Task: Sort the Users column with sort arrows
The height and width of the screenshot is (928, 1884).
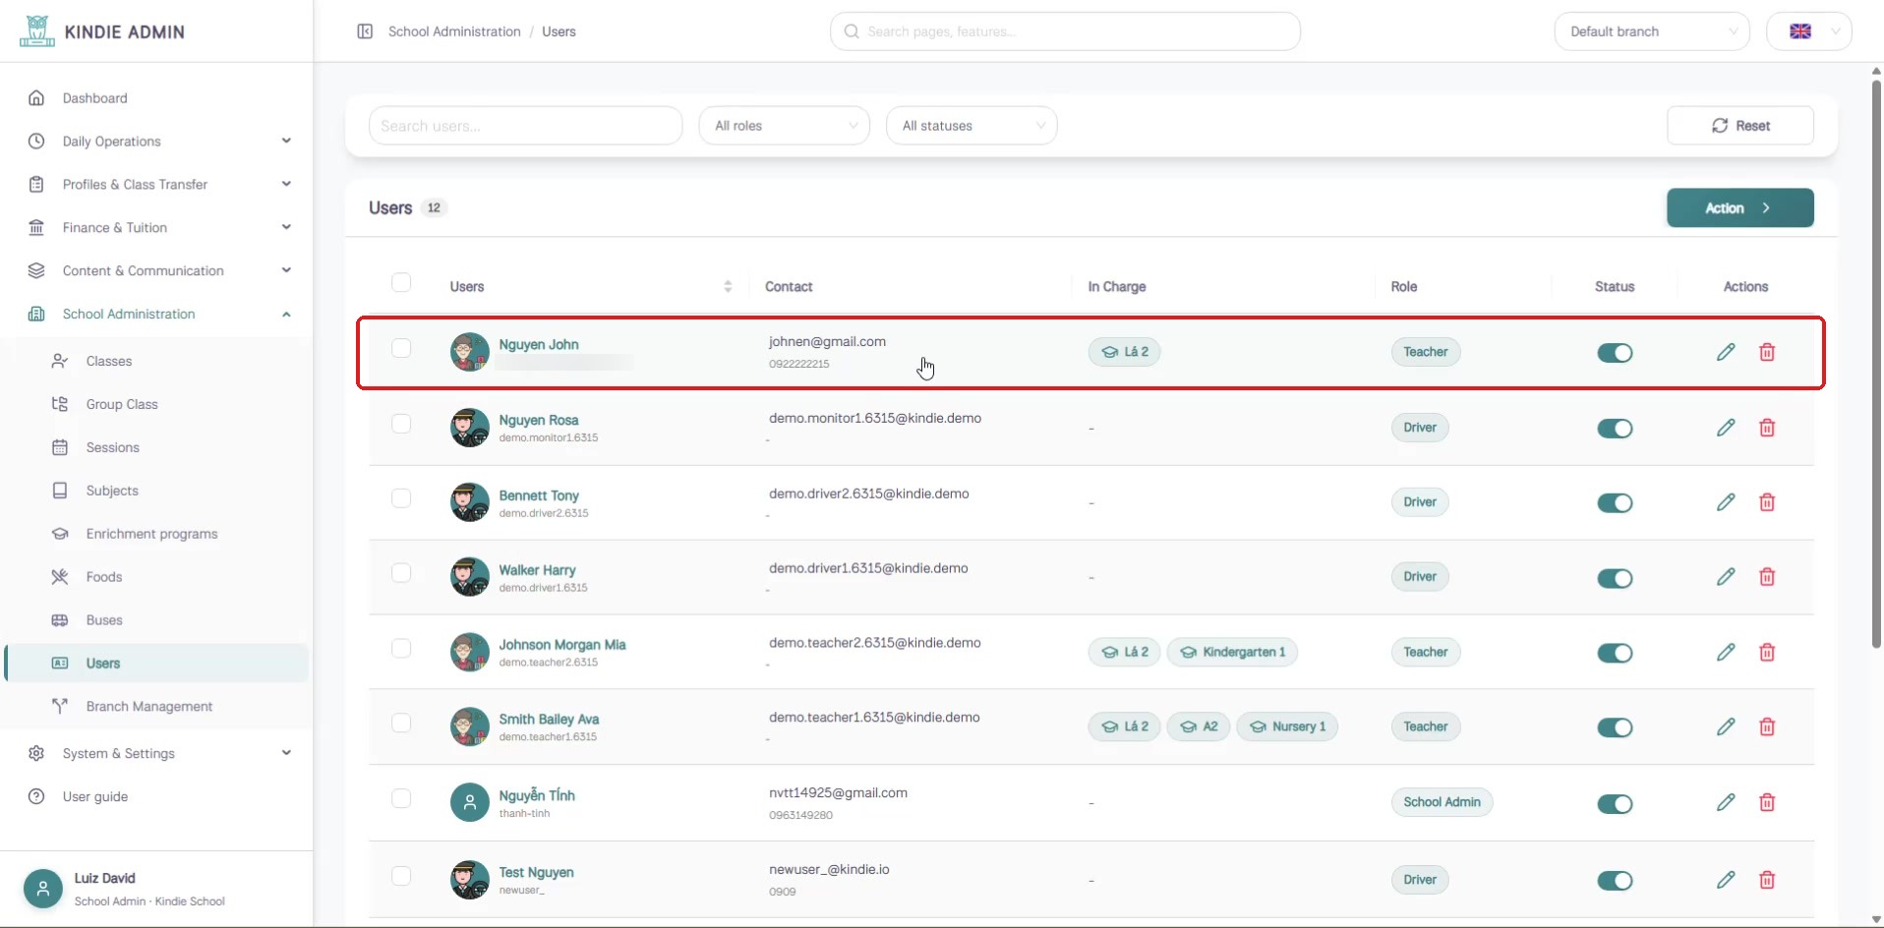Action: (728, 286)
